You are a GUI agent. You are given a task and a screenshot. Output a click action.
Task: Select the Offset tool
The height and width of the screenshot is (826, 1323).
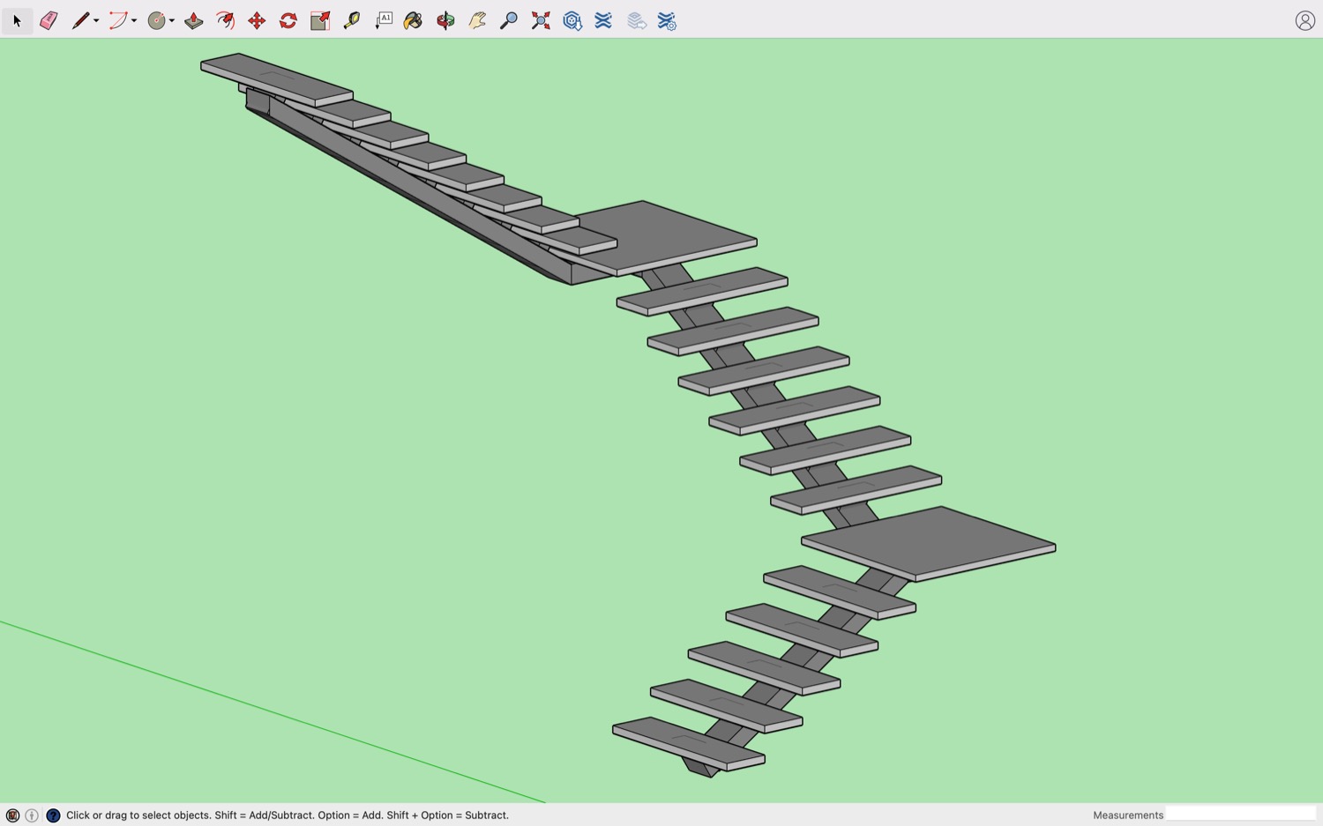click(x=226, y=20)
